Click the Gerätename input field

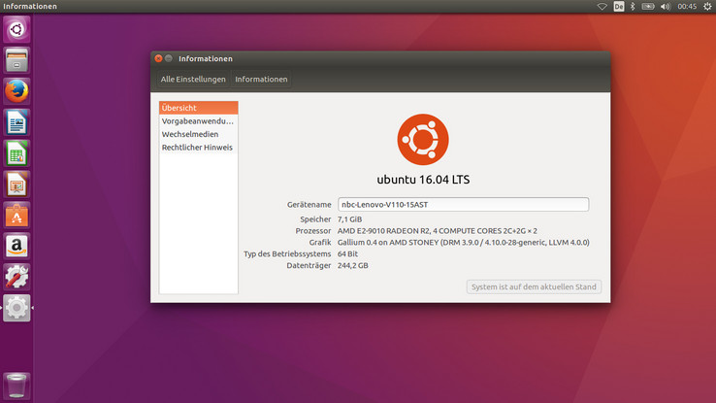(463, 204)
